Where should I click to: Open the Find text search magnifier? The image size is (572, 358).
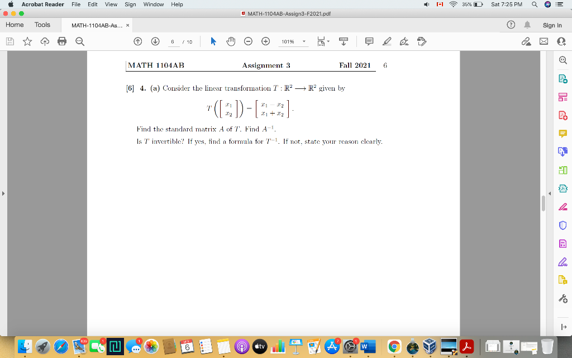tap(80, 41)
